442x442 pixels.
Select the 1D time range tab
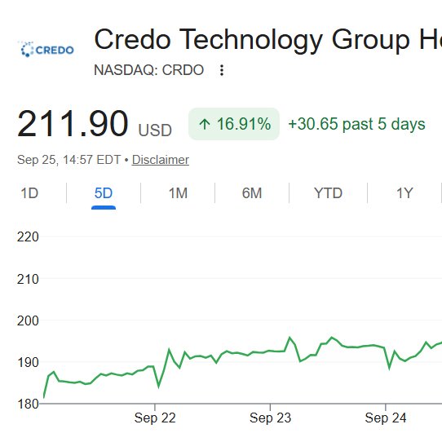(29, 193)
